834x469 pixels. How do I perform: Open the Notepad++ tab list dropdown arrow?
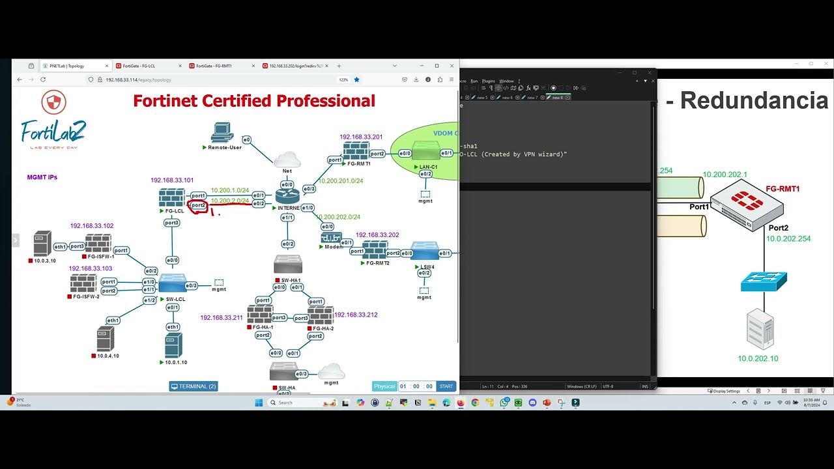pyautogui.click(x=645, y=81)
